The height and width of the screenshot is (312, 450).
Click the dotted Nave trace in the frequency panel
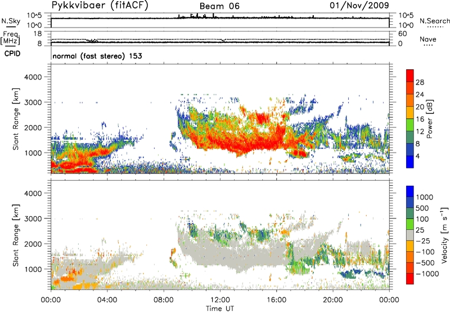pos(220,39)
